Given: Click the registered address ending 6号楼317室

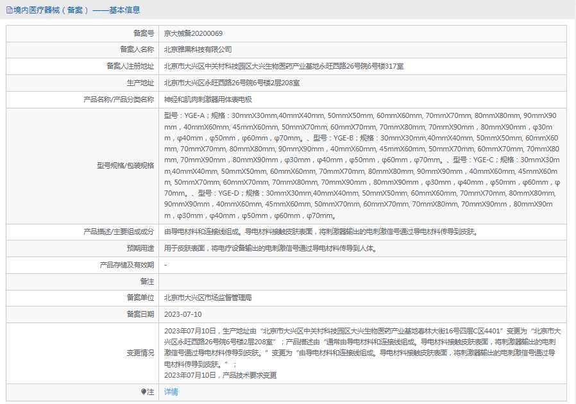Looking at the screenshot, I should click(284, 66).
